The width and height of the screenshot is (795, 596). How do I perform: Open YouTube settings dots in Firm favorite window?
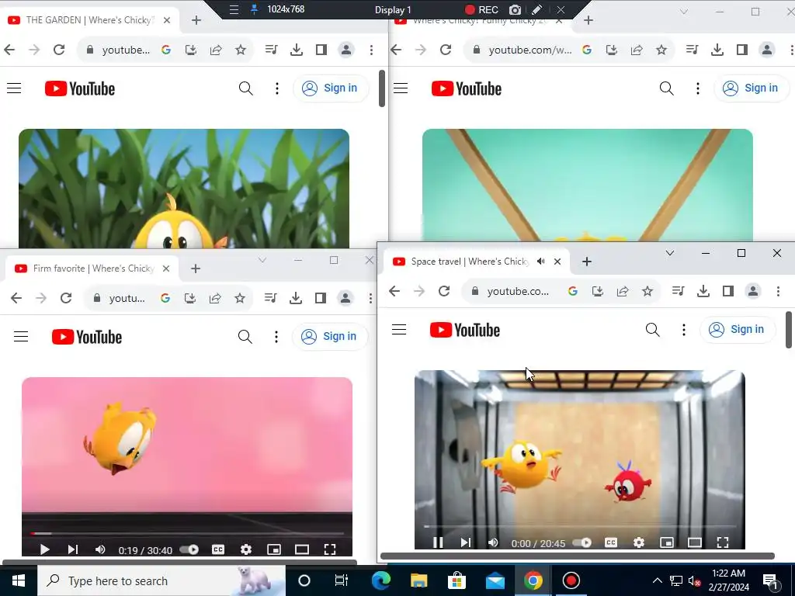point(276,337)
